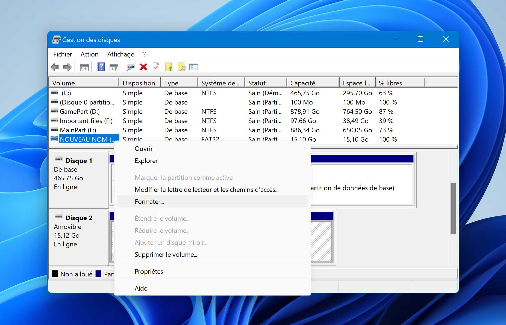
Task: Click the Disque 2 disk label
Action: (79, 218)
